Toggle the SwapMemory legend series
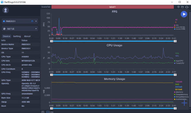The width and height of the screenshot is (191, 113). click(181, 94)
